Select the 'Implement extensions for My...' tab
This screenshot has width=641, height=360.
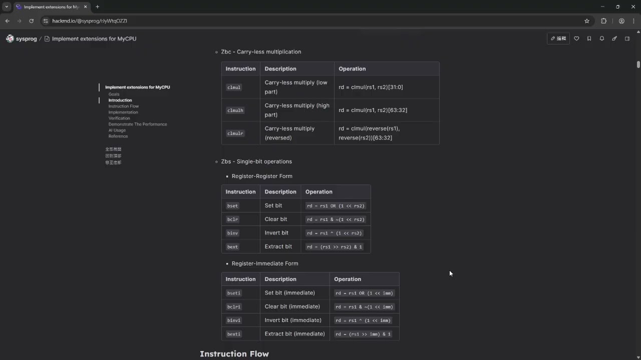tap(51, 7)
